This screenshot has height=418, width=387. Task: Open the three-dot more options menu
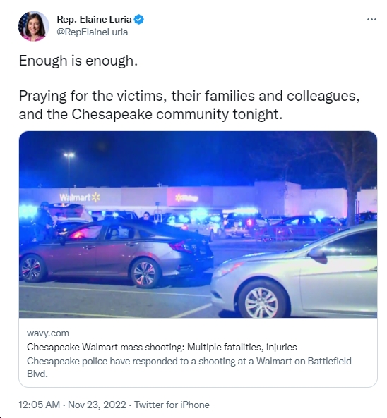pyautogui.click(x=371, y=20)
